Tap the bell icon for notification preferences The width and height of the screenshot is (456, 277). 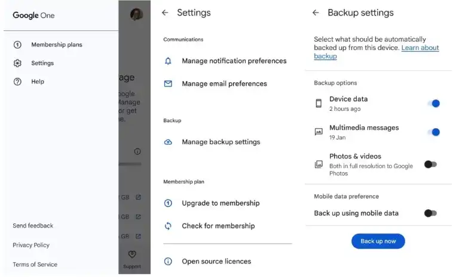(x=168, y=61)
